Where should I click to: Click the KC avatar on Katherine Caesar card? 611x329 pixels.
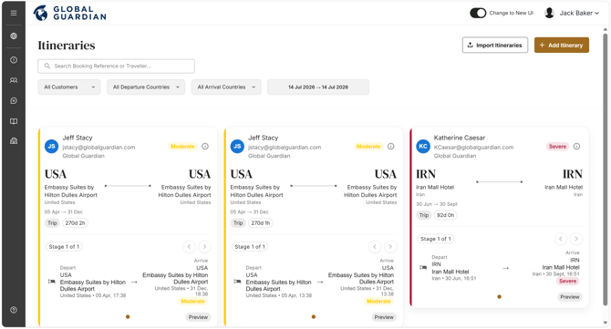423,147
